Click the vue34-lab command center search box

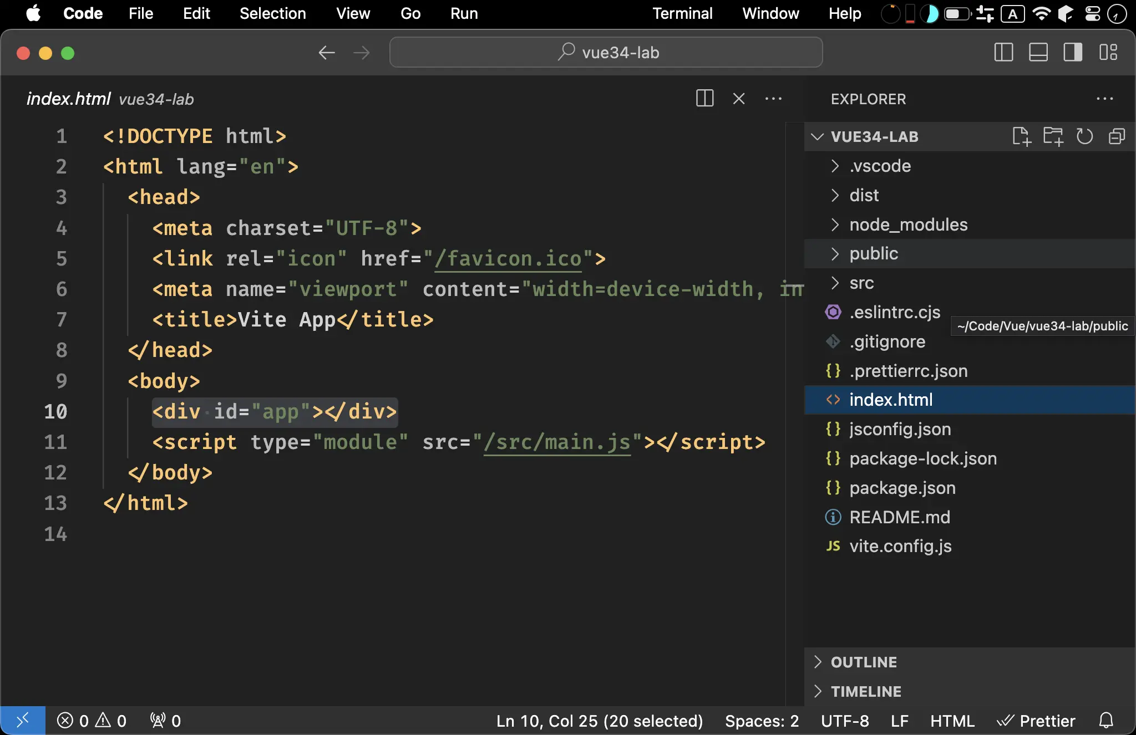(x=606, y=52)
